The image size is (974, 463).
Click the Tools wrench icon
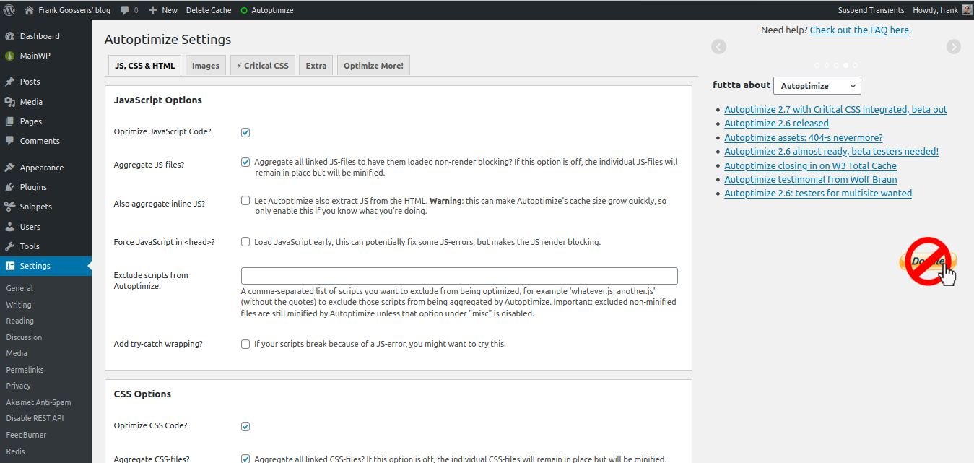pos(10,246)
